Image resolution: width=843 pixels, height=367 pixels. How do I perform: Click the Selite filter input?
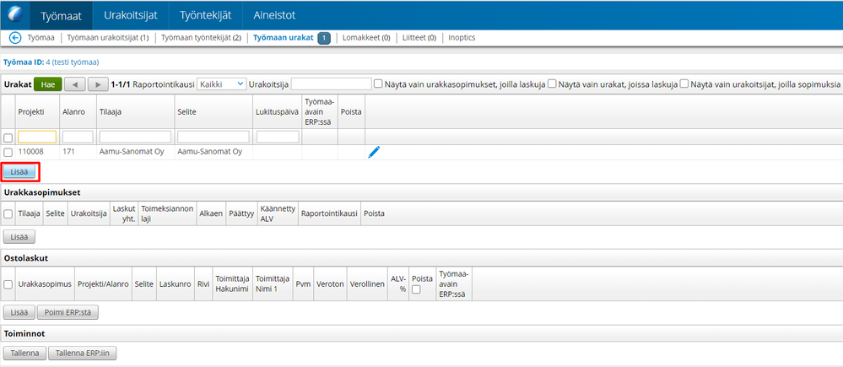pos(213,137)
